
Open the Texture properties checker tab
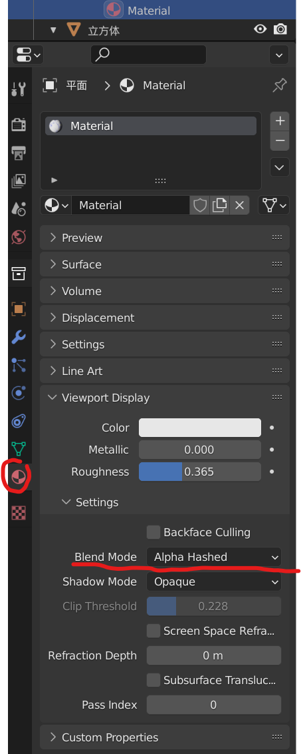19,513
